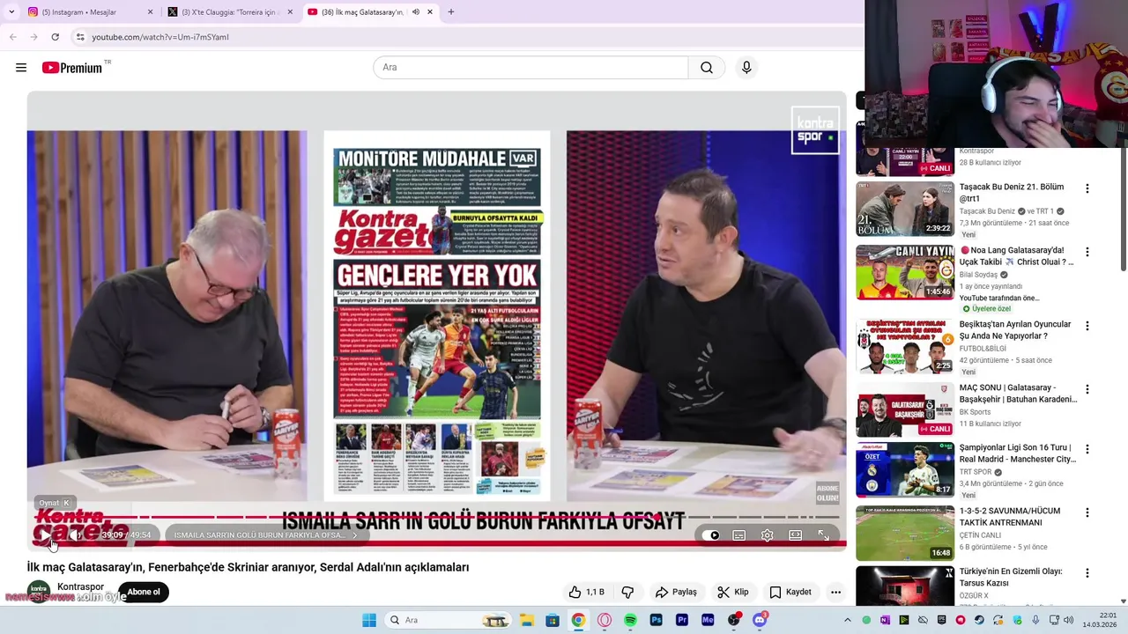Mute the video volume icon
Image resolution: width=1128 pixels, height=634 pixels.
coord(77,534)
